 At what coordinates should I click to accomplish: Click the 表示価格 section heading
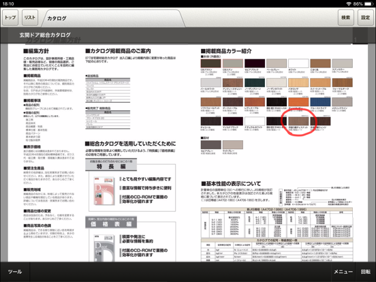pos(32,146)
